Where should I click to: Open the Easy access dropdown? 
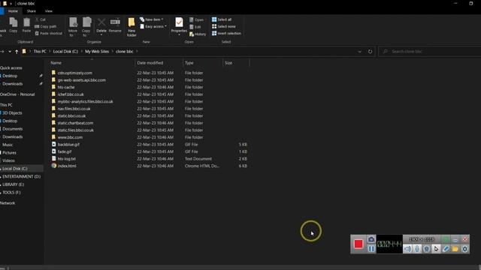click(153, 26)
